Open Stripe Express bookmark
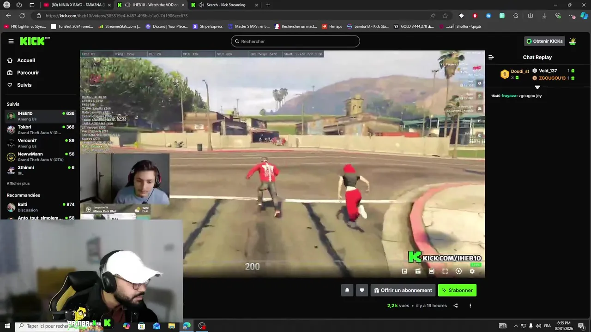 pos(208,27)
